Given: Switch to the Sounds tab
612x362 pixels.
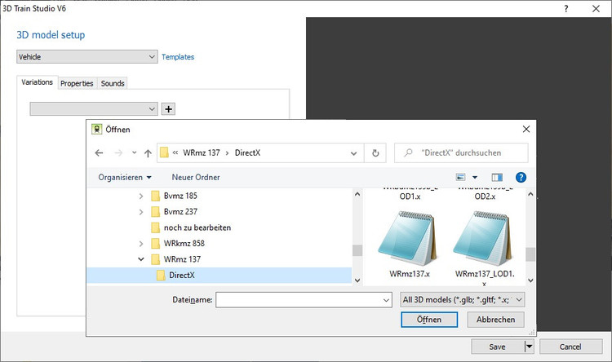Looking at the screenshot, I should coord(113,83).
